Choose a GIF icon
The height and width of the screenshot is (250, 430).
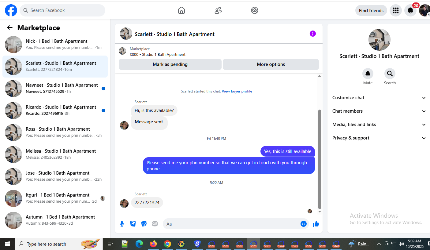pos(155,224)
